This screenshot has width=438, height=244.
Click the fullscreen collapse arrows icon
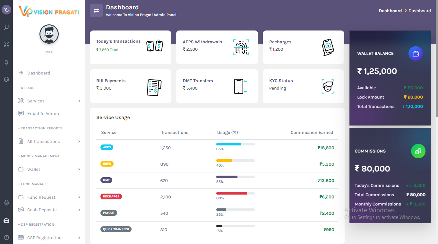coord(6,45)
